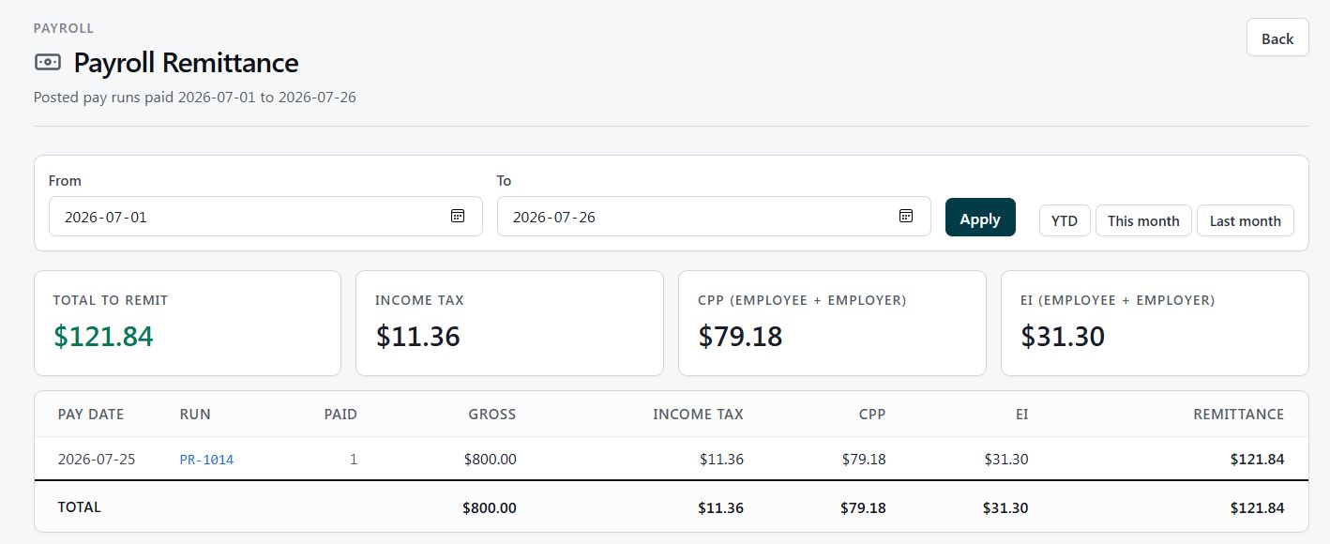This screenshot has width=1330, height=544.
Task: Click the Total to Remit $121.84 card
Action: [x=188, y=324]
